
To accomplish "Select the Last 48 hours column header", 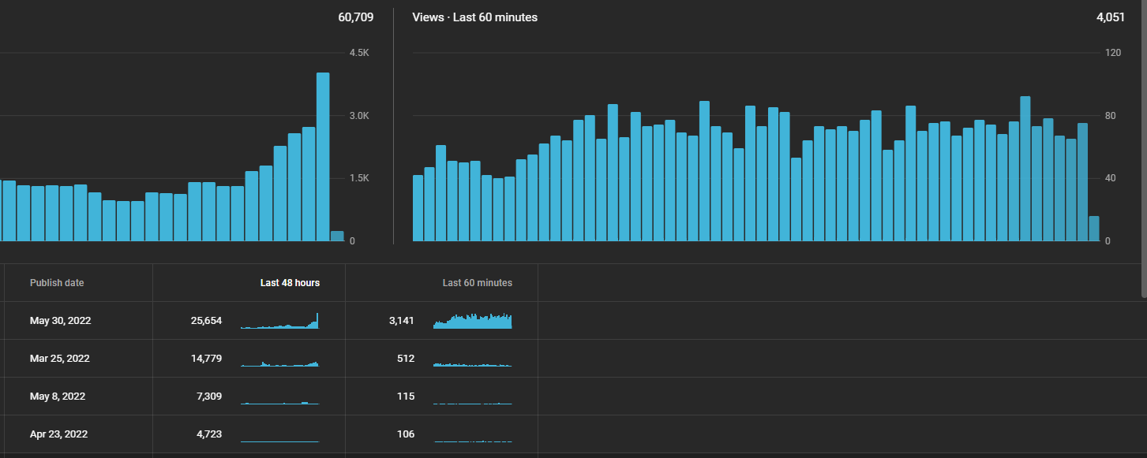I will click(x=290, y=283).
